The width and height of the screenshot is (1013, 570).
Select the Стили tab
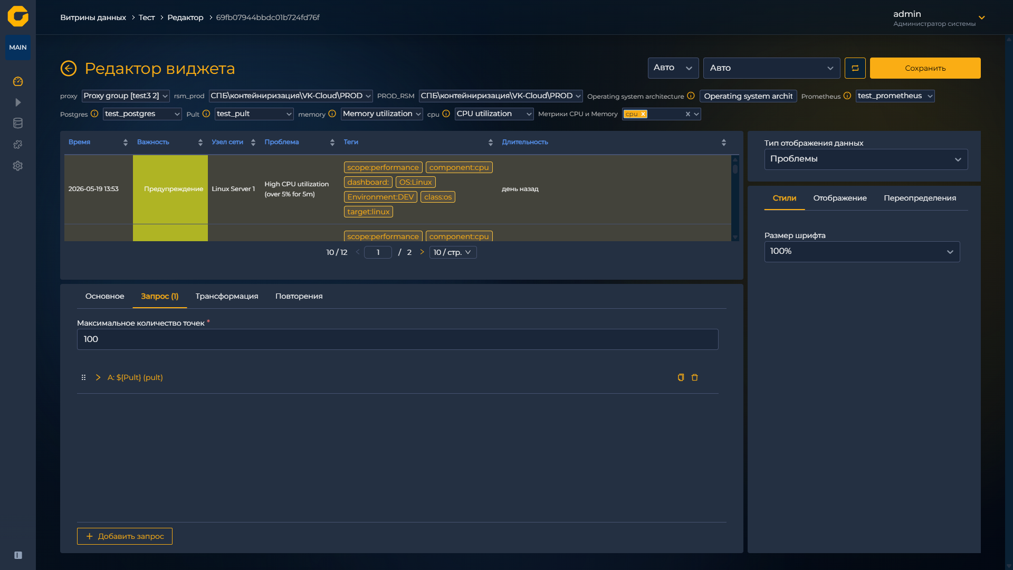click(785, 198)
